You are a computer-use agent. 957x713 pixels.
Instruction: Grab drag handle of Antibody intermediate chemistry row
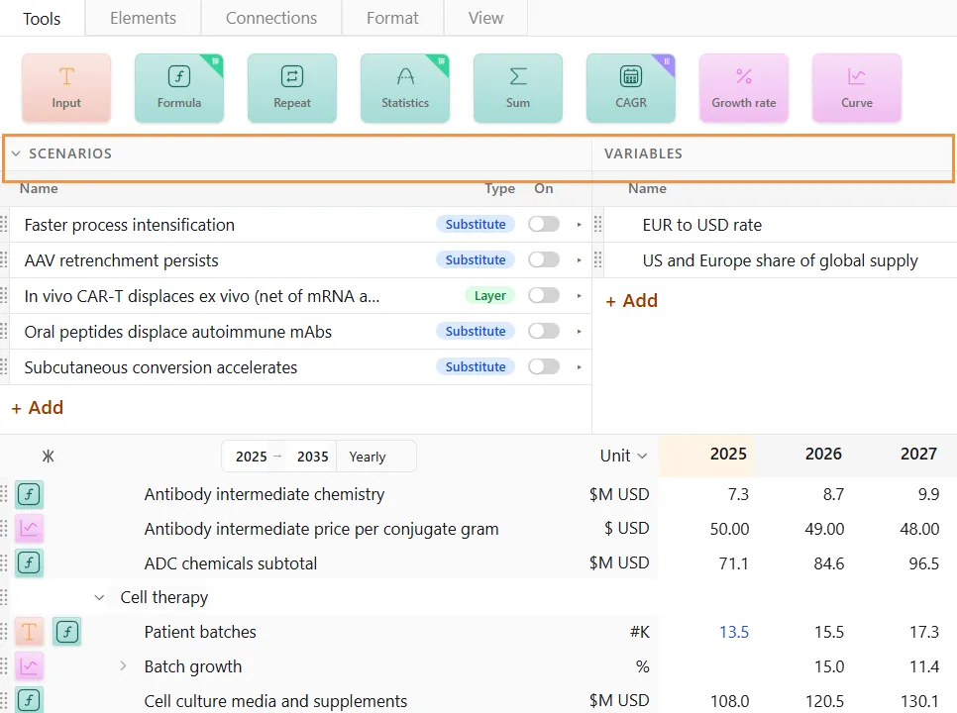tap(4, 494)
